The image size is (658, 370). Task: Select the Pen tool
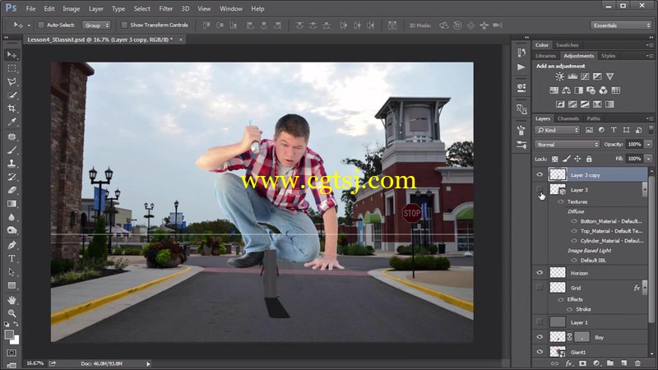point(12,245)
